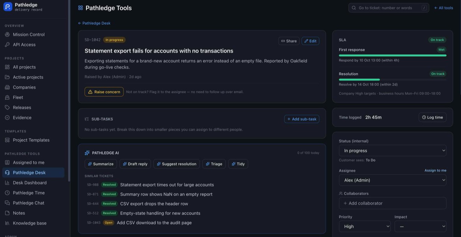
Task: Click the Log time button
Action: pyautogui.click(x=432, y=117)
